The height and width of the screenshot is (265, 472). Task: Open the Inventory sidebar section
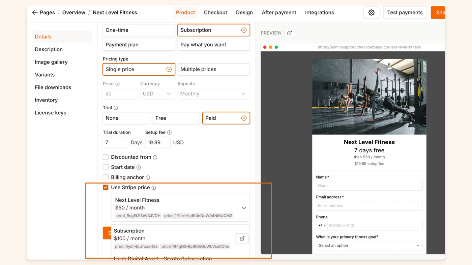tap(46, 100)
